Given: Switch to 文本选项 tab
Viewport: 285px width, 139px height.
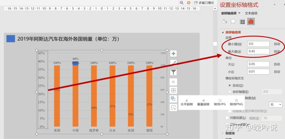Looking at the screenshot, I should [x=251, y=13].
